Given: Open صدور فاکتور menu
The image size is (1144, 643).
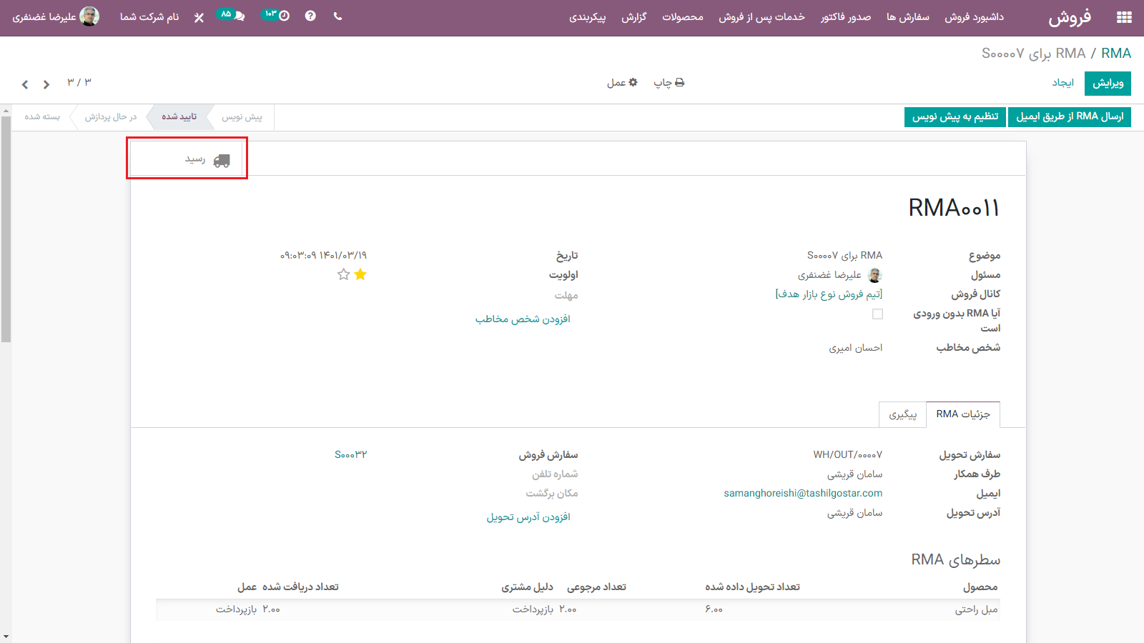Looking at the screenshot, I should [x=846, y=17].
